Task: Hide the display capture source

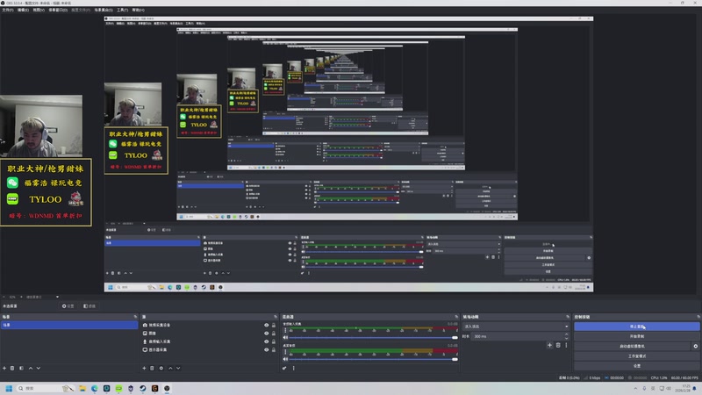Action: [x=267, y=349]
